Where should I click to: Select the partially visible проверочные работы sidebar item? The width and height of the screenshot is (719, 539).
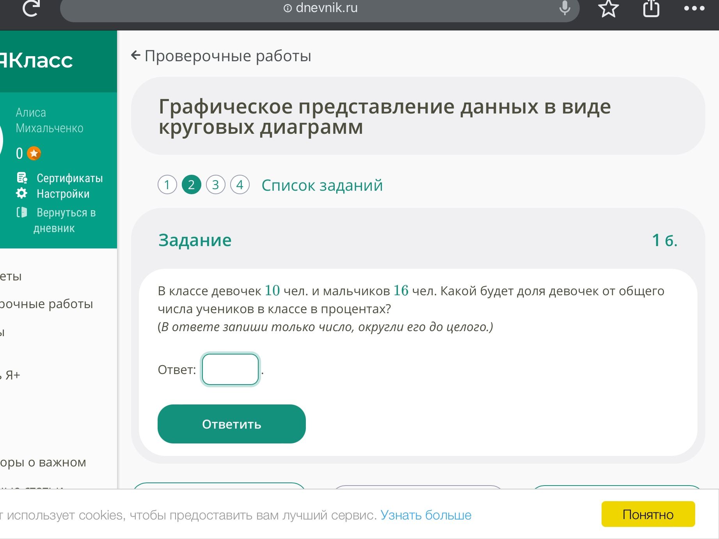pyautogui.click(x=46, y=304)
